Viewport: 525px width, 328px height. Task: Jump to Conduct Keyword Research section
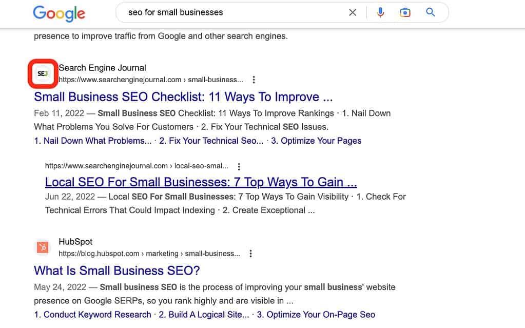point(93,315)
